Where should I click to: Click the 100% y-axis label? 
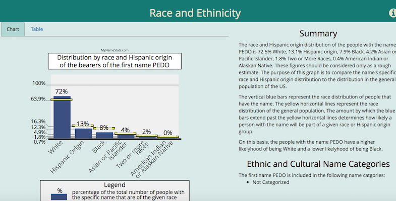(39, 83)
